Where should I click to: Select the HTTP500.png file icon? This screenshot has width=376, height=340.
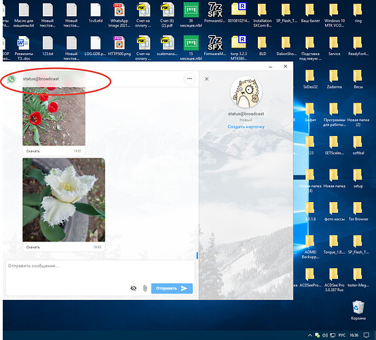(x=119, y=46)
